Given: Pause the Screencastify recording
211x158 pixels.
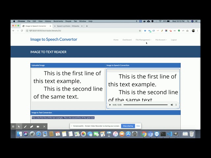Looking at the screenshot, I should pos(13,126).
